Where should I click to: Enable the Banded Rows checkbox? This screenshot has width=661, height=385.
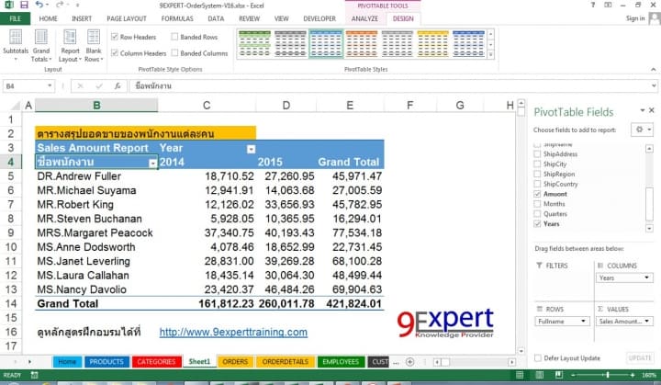pos(174,37)
